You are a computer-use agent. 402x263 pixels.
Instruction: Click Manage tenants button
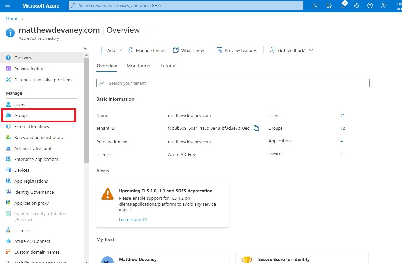[148, 50]
